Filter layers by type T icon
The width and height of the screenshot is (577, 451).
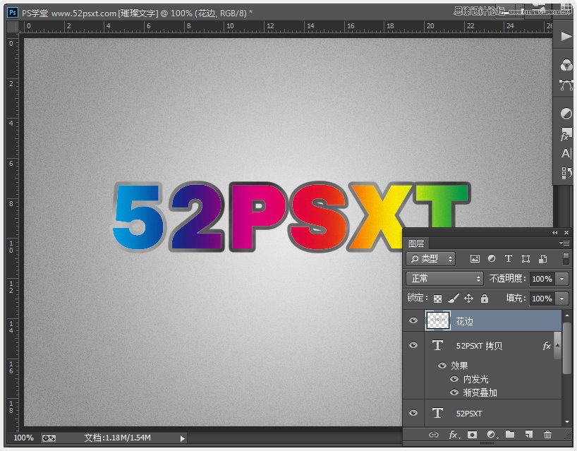[x=508, y=259]
